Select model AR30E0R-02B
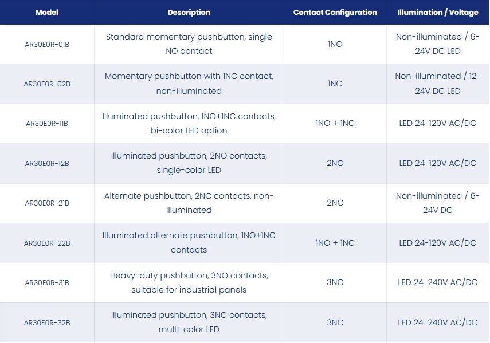Screen dimensions: 490x343 pyautogui.click(x=47, y=84)
